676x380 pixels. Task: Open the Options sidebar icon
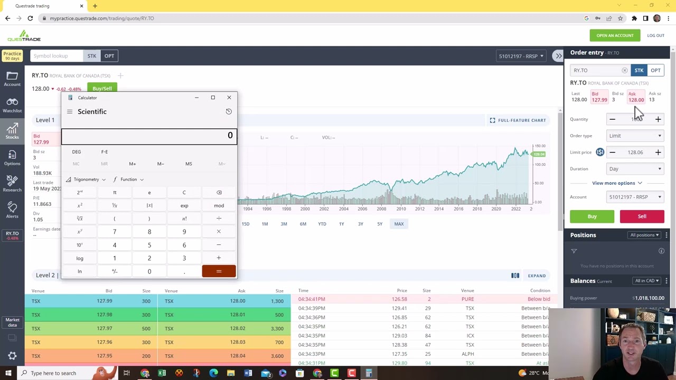(12, 158)
